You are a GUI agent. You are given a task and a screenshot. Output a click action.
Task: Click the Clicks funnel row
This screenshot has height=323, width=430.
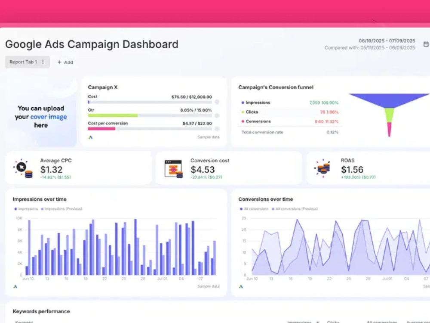click(x=289, y=112)
